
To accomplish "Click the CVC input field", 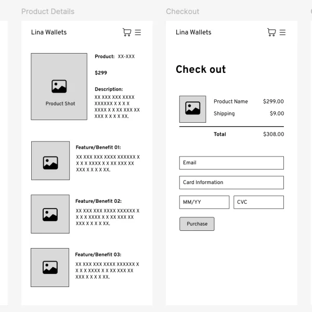I will [258, 202].
